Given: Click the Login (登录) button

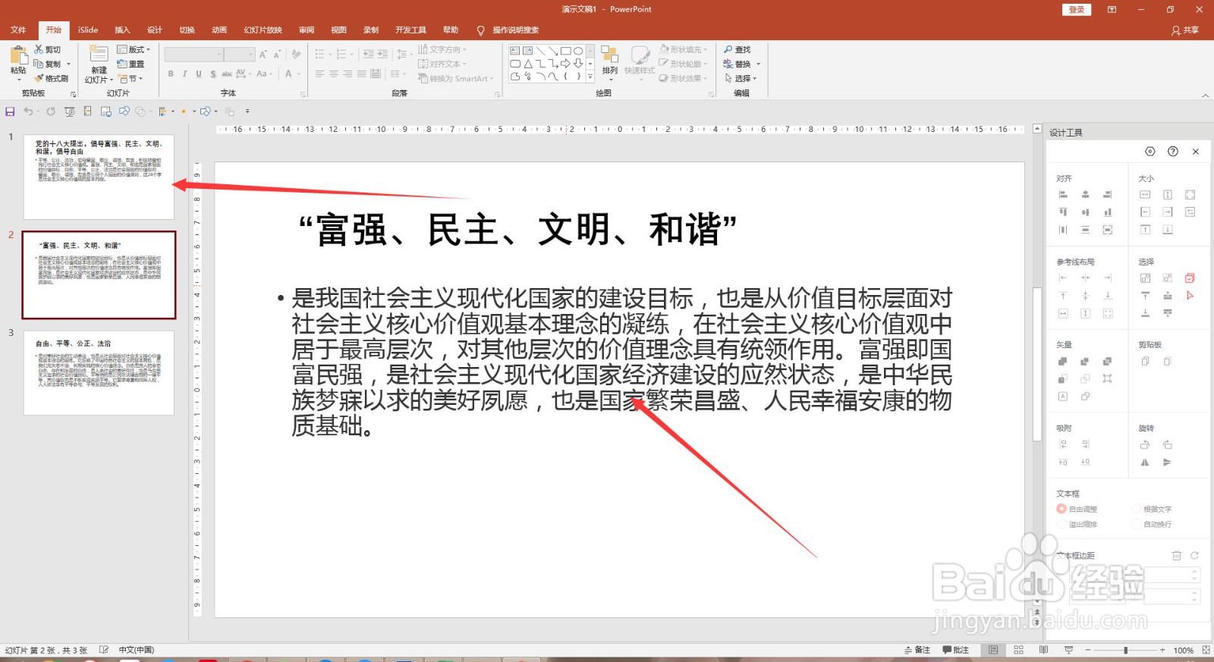Looking at the screenshot, I should 1077,9.
